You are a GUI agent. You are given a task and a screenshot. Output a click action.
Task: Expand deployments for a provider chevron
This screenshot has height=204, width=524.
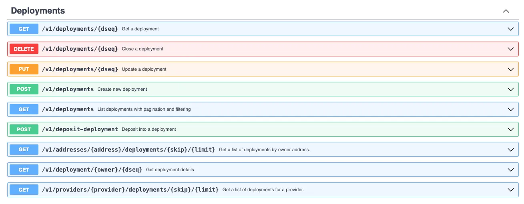[510, 190]
